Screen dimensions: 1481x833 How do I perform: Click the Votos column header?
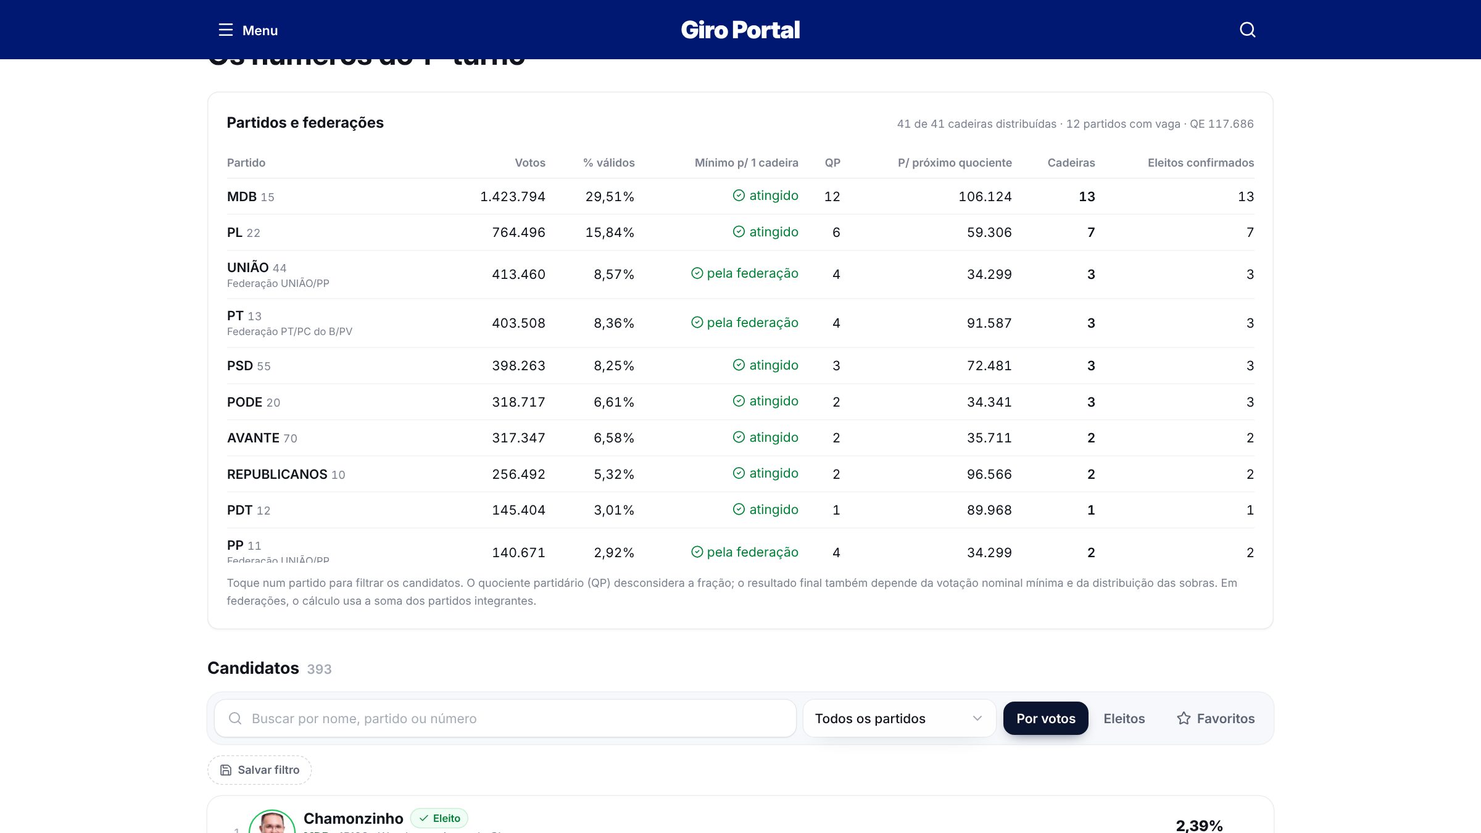(530, 163)
